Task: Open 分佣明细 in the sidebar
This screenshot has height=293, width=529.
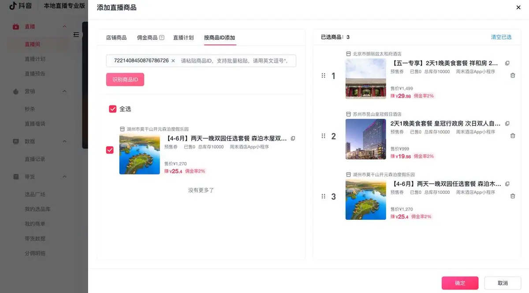Action: (x=35, y=253)
